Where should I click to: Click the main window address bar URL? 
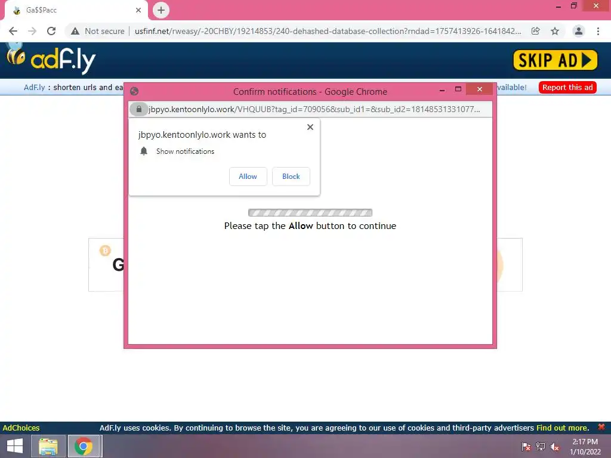[x=328, y=31]
